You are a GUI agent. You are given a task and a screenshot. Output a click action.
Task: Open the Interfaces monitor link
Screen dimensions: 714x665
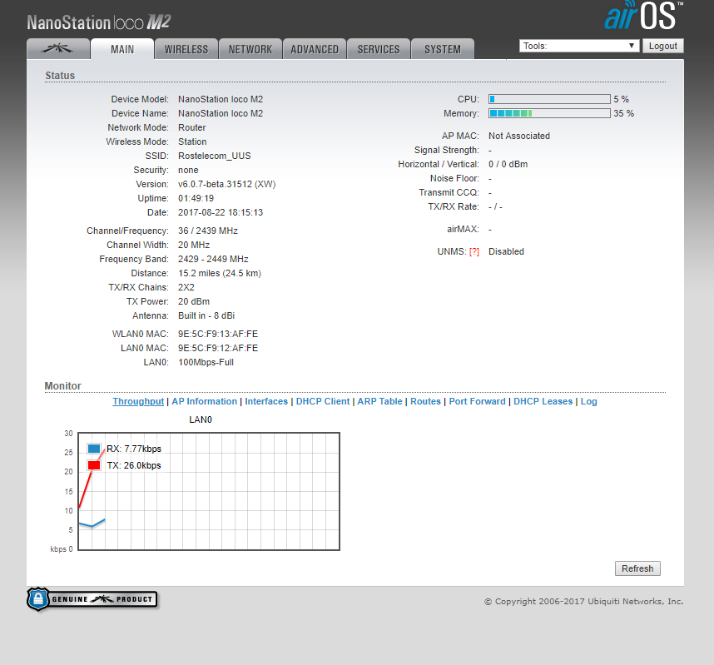(266, 401)
